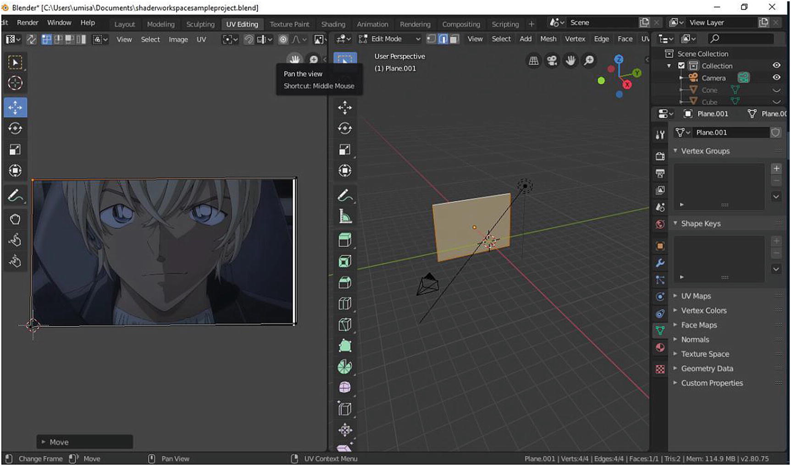Select the Cursor tool in UV editor toolbar
The image size is (791, 466).
(15, 83)
